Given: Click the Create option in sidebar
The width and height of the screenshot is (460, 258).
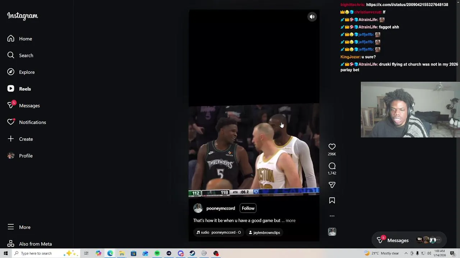Looking at the screenshot, I should [x=20, y=139].
